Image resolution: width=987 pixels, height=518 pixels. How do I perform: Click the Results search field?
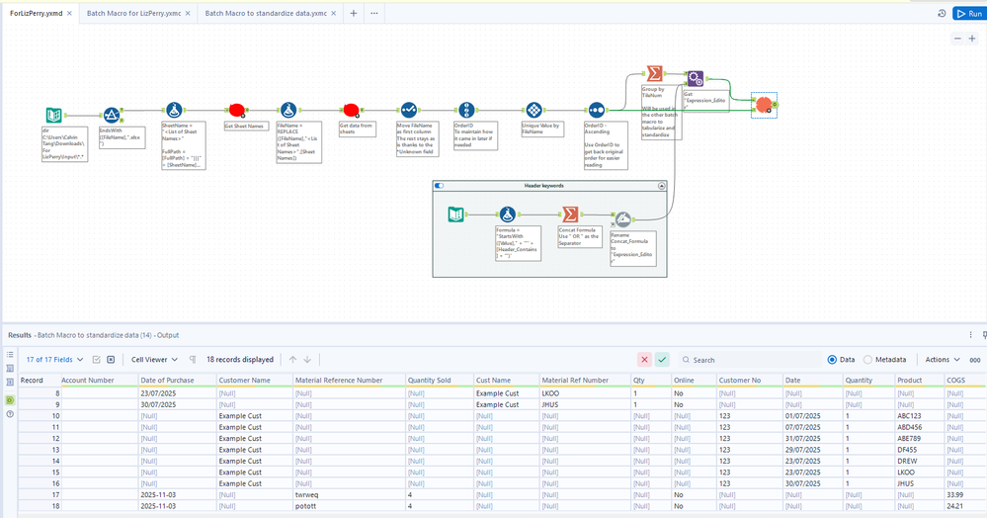752,360
